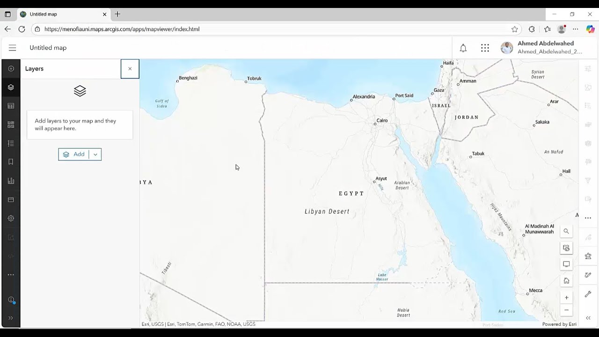This screenshot has height=337, width=599.
Task: Open right toolbar More ellipsis
Action: [588, 218]
